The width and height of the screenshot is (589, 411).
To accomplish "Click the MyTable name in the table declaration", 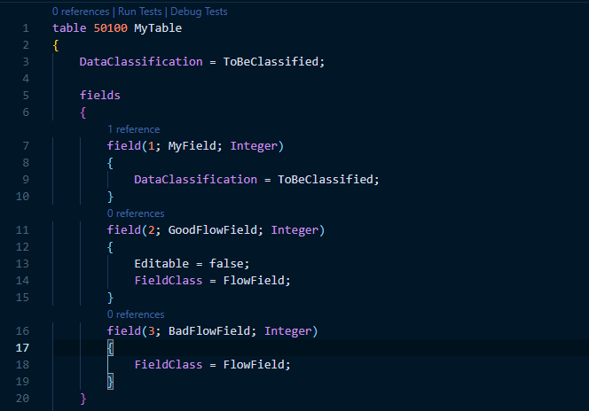I will pos(158,28).
